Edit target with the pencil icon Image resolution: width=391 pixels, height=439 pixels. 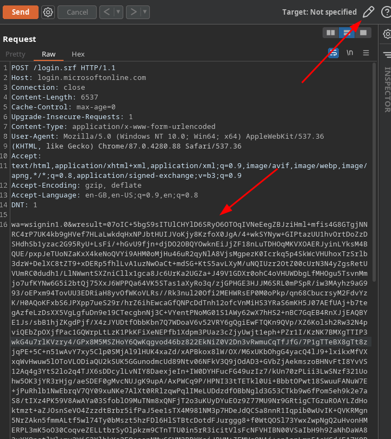tap(368, 12)
